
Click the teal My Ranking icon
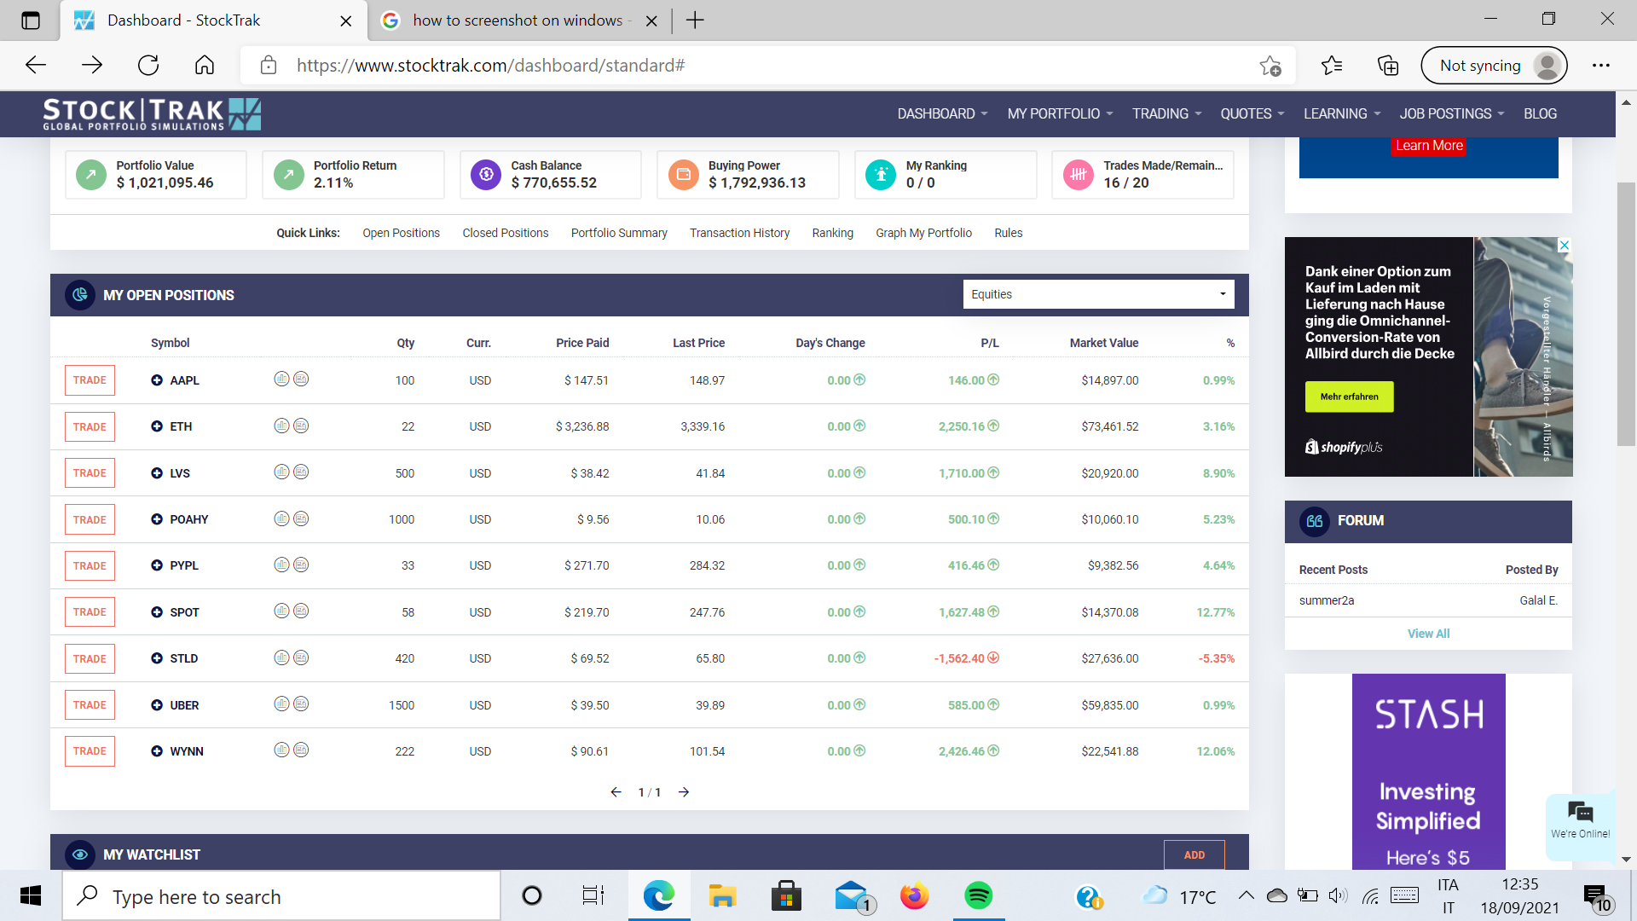pos(881,175)
